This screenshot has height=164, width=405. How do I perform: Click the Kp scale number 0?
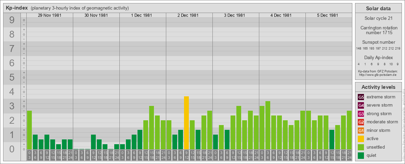tap(12, 149)
